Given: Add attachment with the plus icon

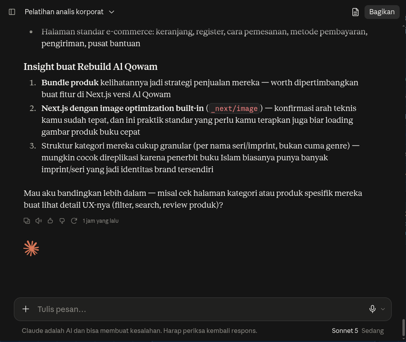Looking at the screenshot, I should pyautogui.click(x=26, y=309).
